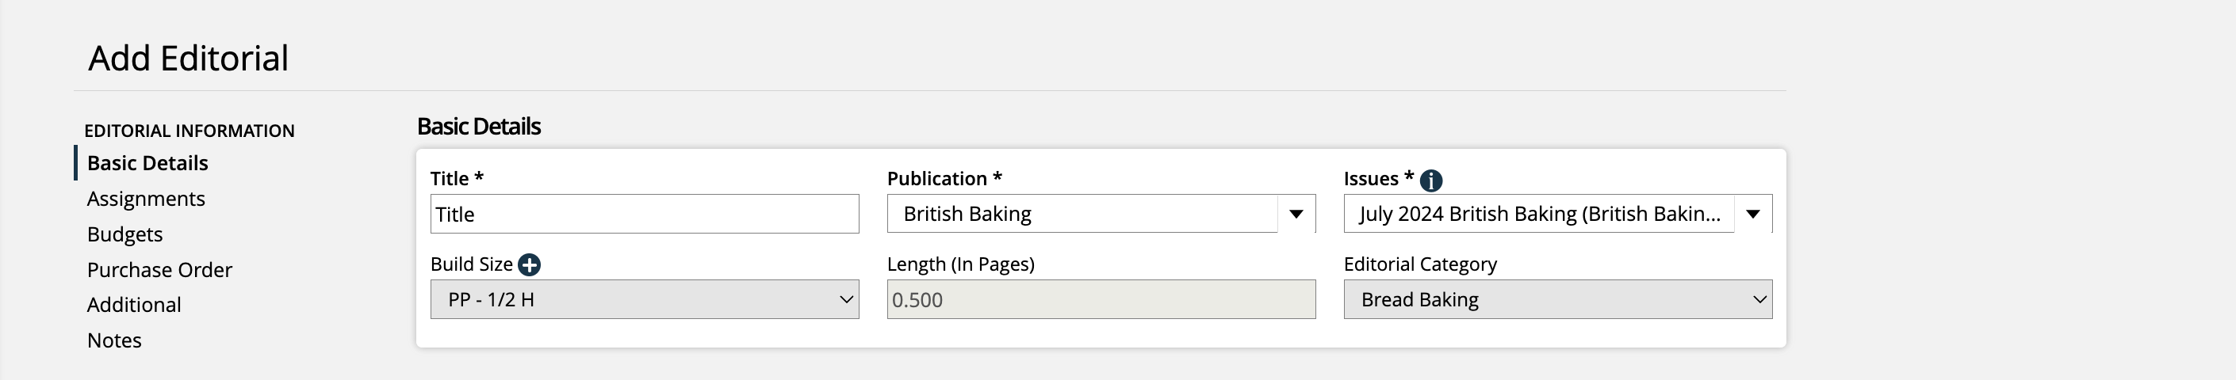Viewport: 2236px width, 380px height.
Task: Click the Editorial Information sidebar header
Action: coord(190,131)
